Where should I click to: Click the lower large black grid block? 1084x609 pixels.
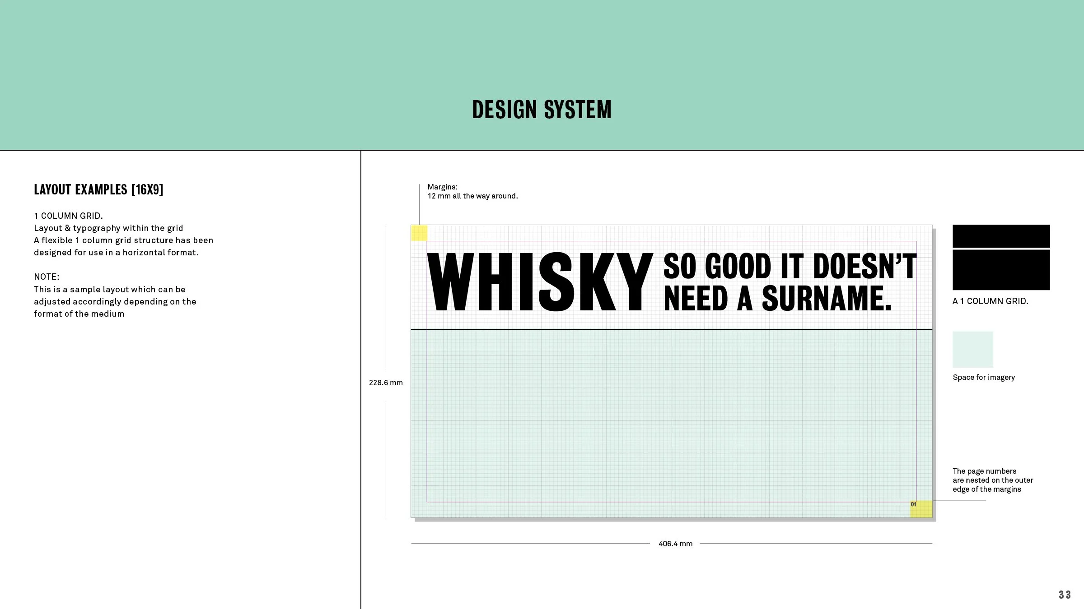pos(1001,270)
